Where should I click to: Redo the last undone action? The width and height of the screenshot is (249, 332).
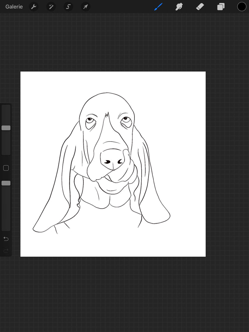[6, 251]
